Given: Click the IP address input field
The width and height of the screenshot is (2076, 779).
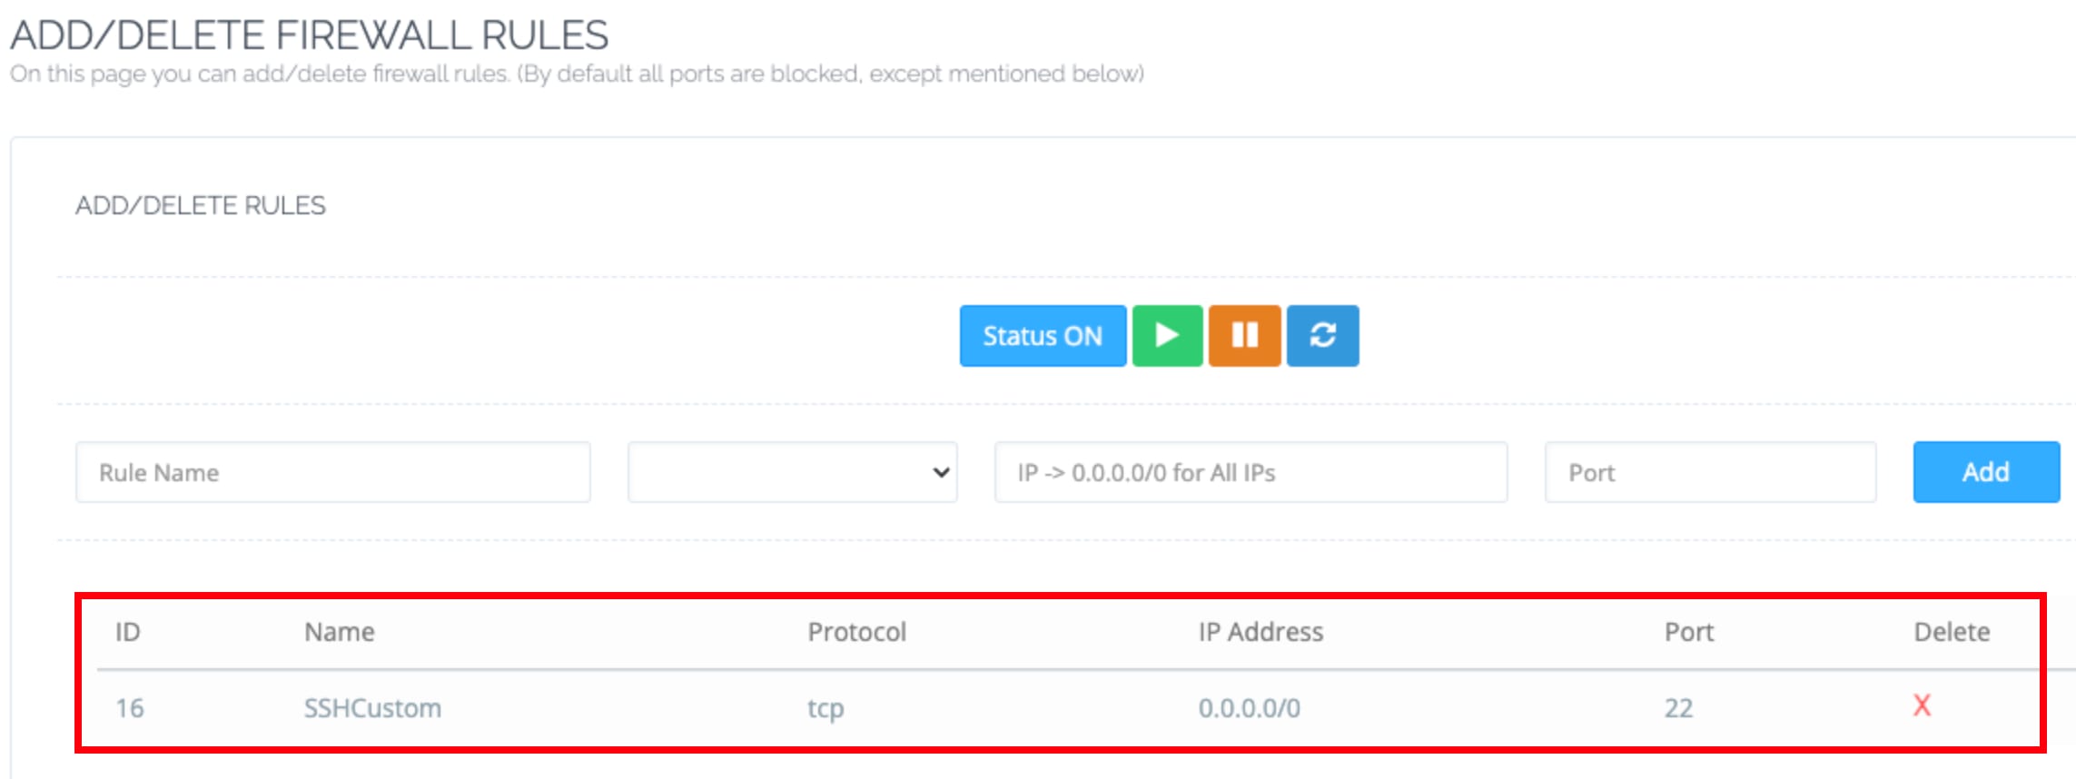Looking at the screenshot, I should tap(1251, 472).
